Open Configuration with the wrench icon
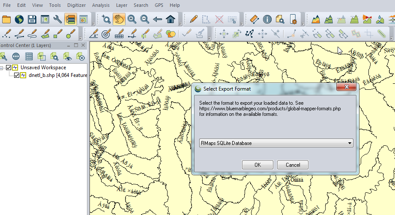 coord(58,19)
